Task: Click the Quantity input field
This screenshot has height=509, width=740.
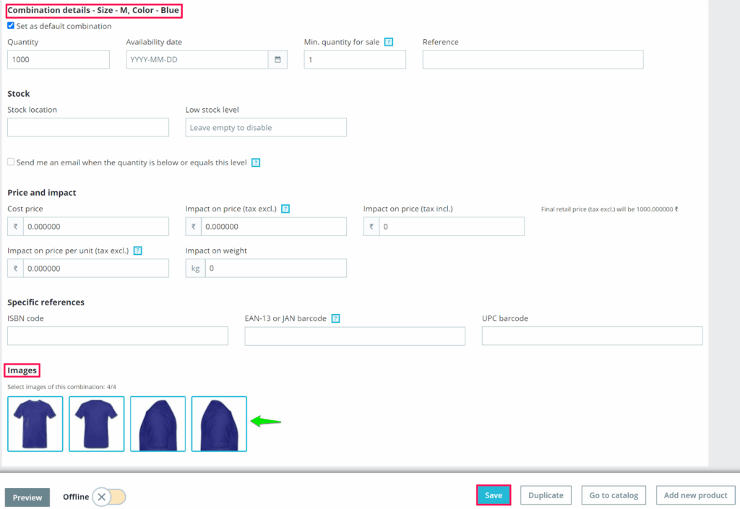Action: click(x=59, y=60)
